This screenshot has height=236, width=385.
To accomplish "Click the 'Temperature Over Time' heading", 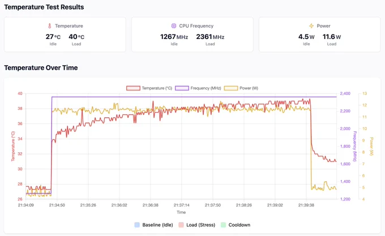I will pyautogui.click(x=41, y=68).
